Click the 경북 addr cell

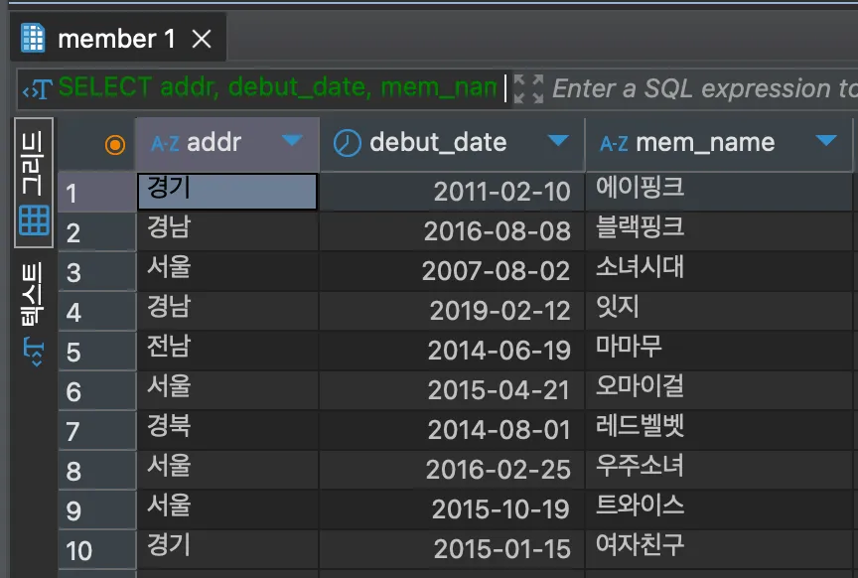pos(227,430)
